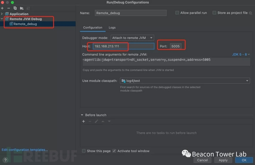Viewport: 255px width, 165px height.
Task: Click the Remote JVM Debug type icon
Action: pyautogui.click(x=7, y=19)
